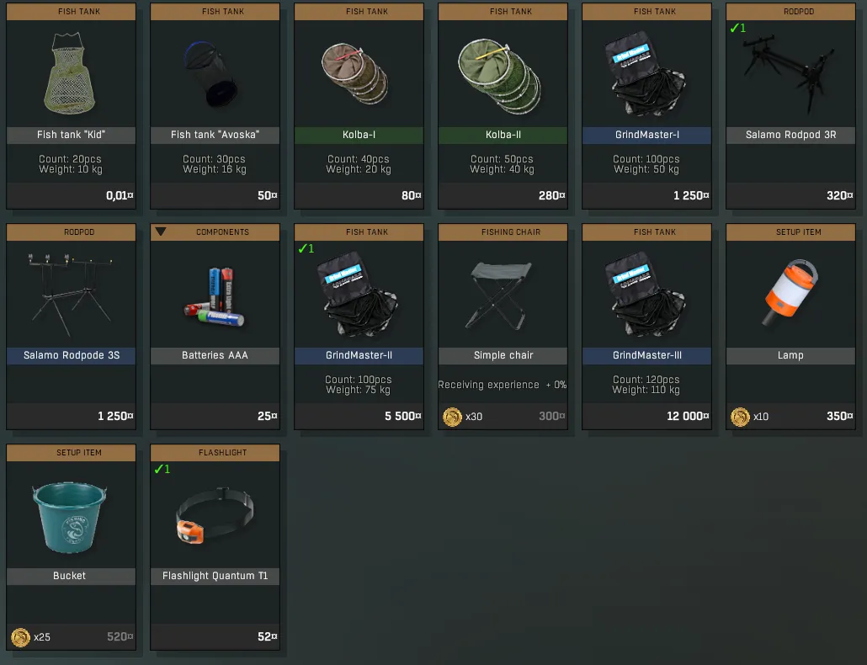Viewport: 867px width, 665px height.
Task: Click the Simple chair folding stool image
Action: coord(501,295)
